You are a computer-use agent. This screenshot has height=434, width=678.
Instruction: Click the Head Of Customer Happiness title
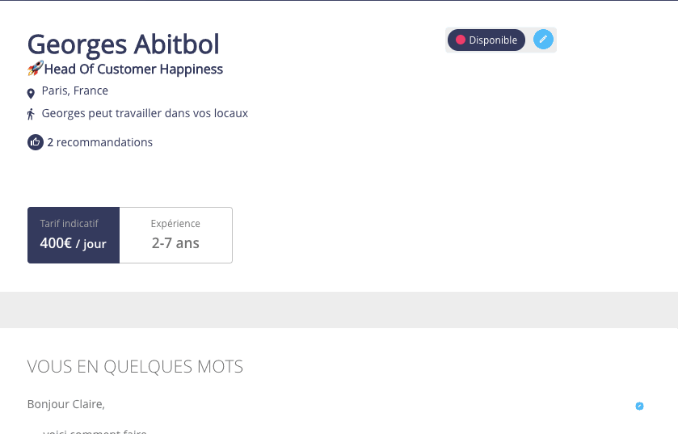click(x=133, y=70)
